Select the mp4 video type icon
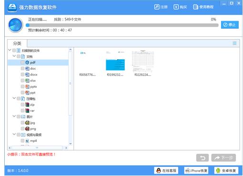The height and width of the screenshot is (176, 243). pyautogui.click(x=27, y=141)
